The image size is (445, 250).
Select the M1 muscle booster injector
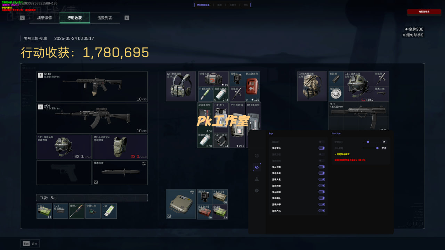(x=205, y=94)
